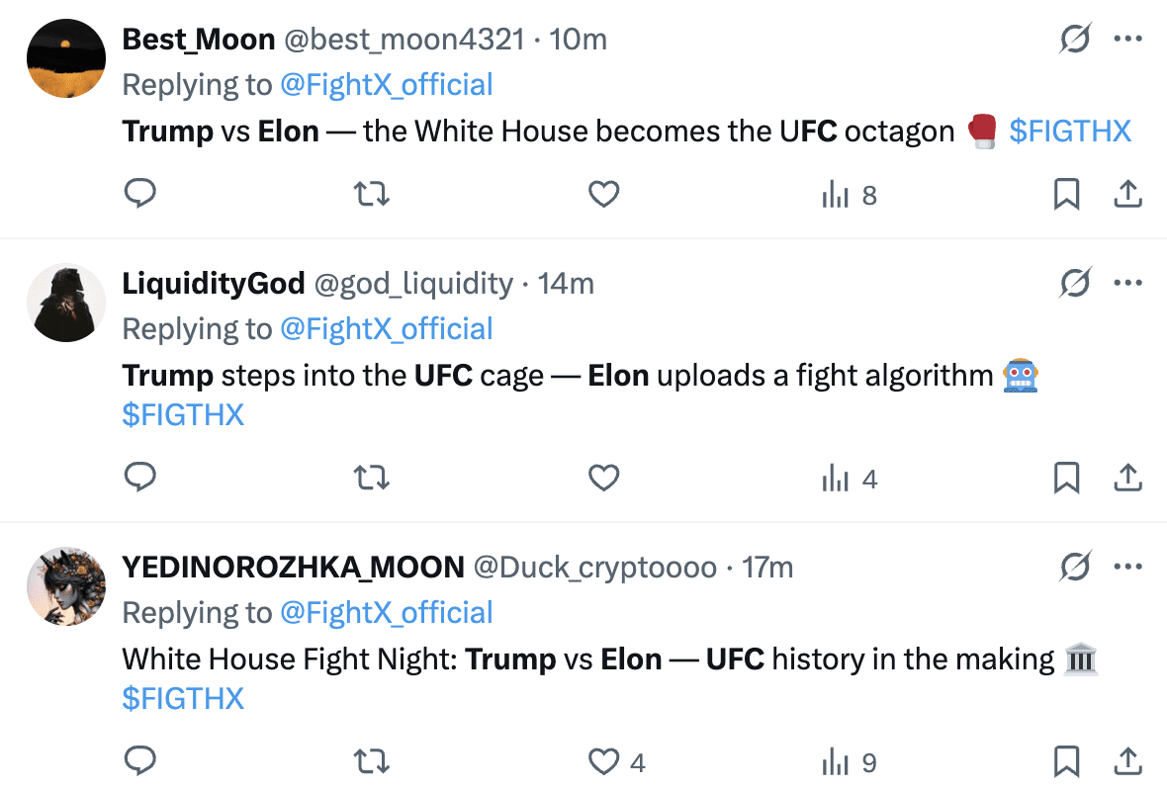Open Grok icon on YEDINOROZHKA_MOON's tweet
This screenshot has width=1167, height=791.
click(x=1074, y=568)
